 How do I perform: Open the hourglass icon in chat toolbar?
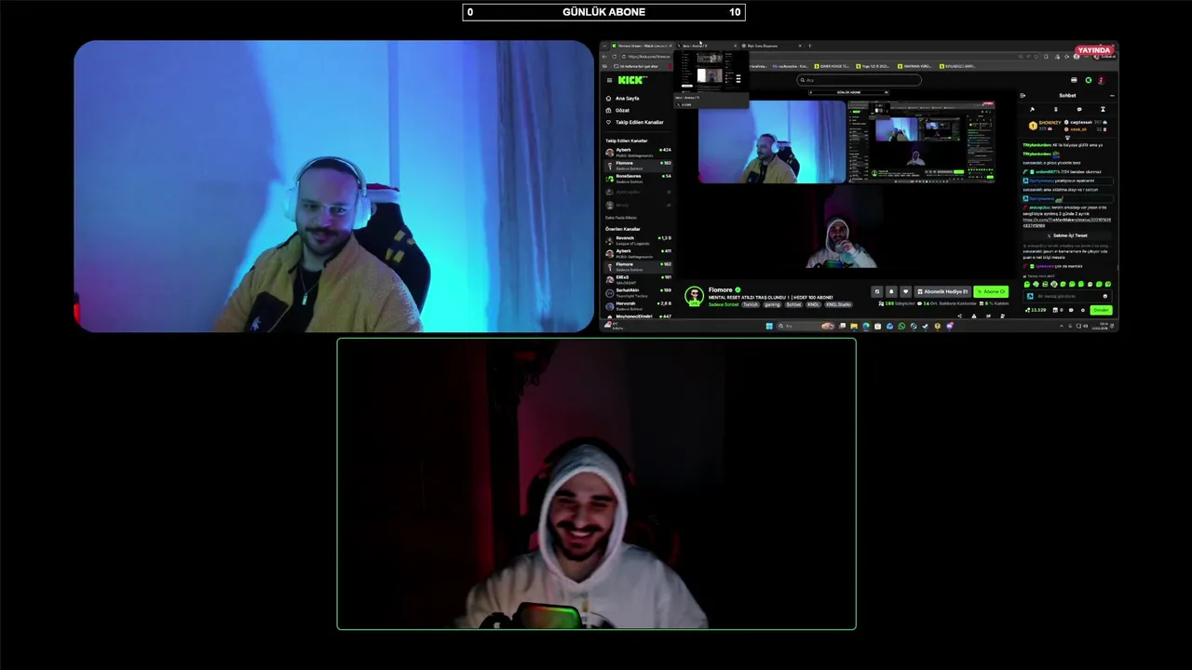tap(1103, 110)
